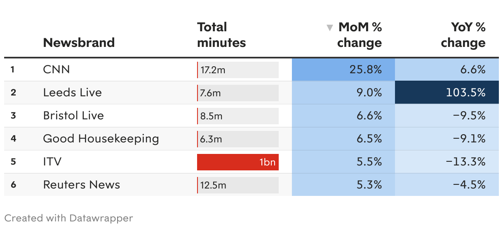Click Good Housekeeping's 6.3m minutes bar

[x=238, y=139]
